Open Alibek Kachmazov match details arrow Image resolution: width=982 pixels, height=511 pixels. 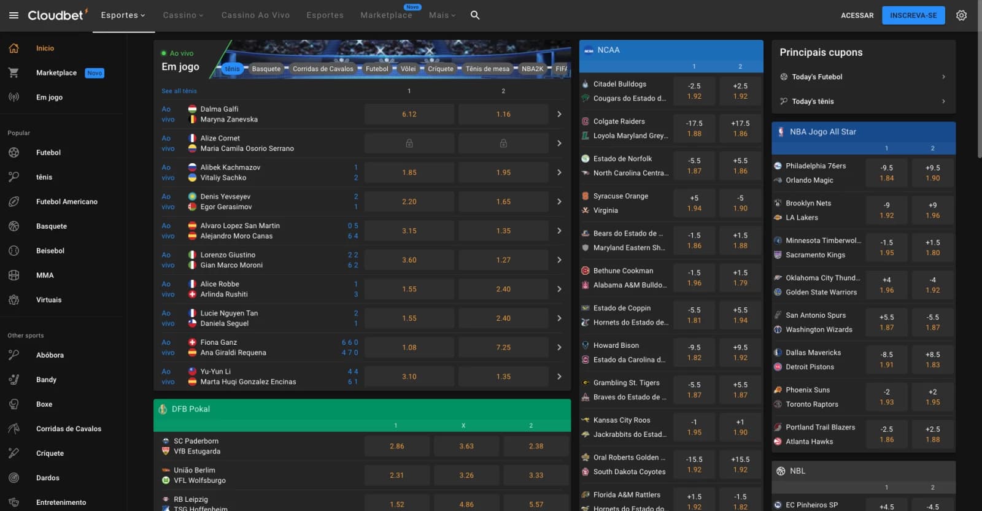pyautogui.click(x=559, y=172)
